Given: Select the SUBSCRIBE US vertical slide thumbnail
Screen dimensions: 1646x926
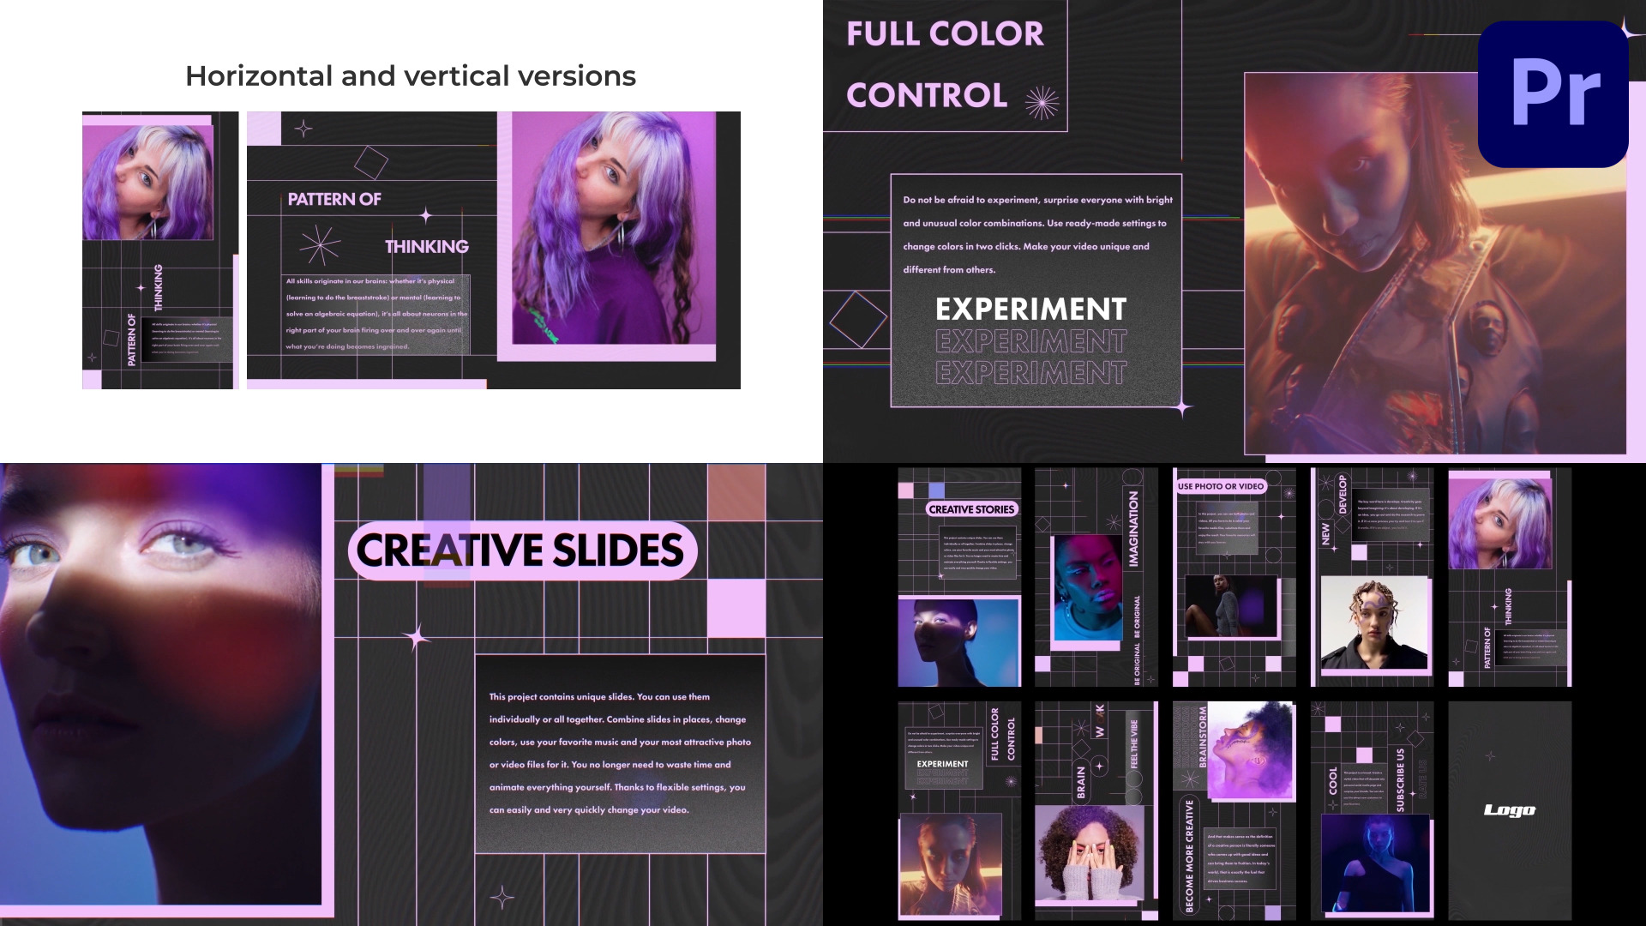Looking at the screenshot, I should 1372,810.
